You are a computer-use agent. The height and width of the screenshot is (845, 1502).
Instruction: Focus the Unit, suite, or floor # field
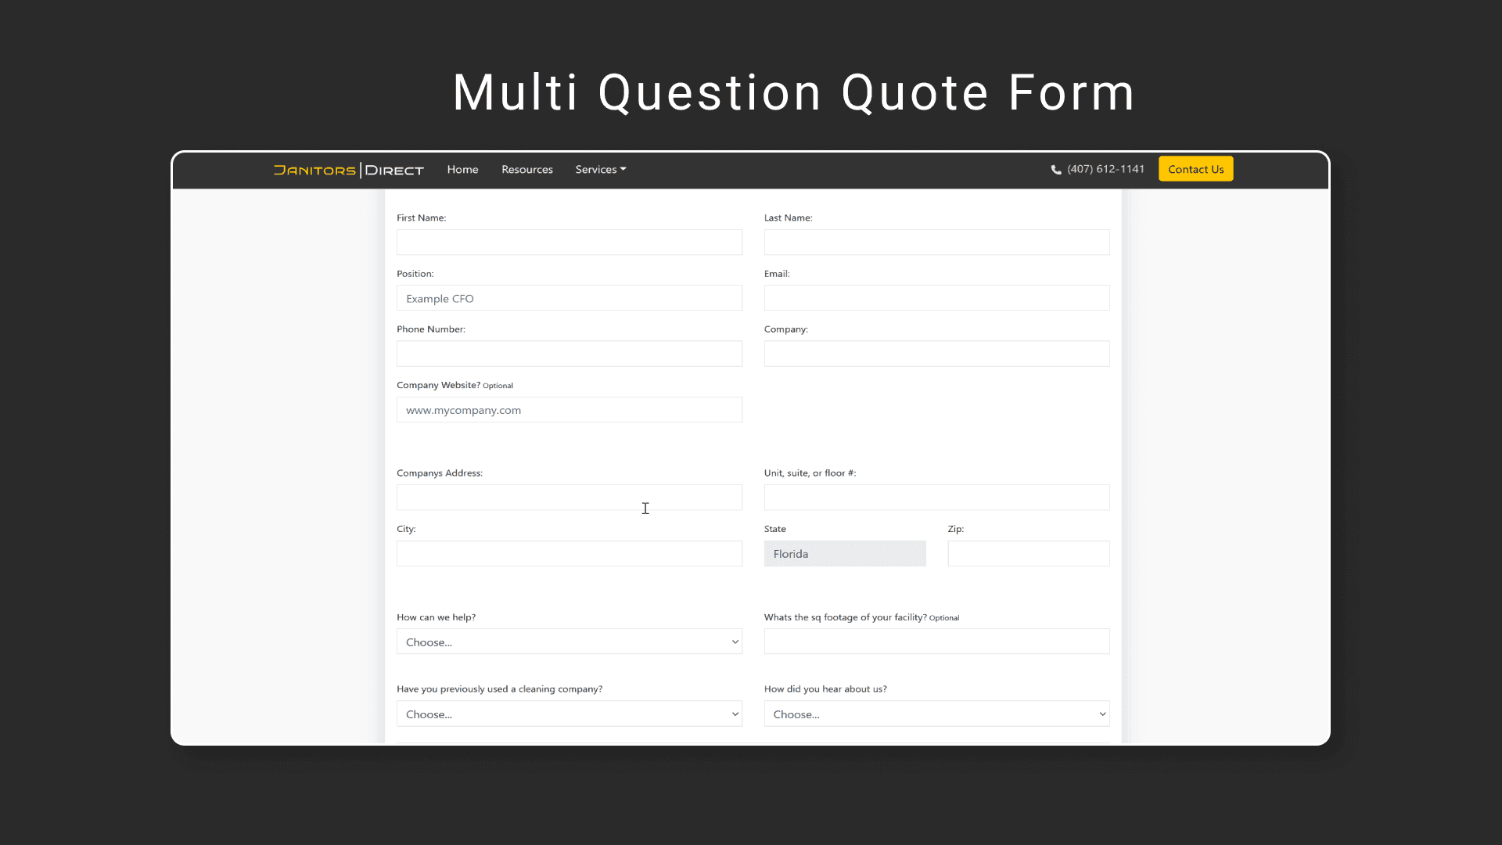click(936, 498)
